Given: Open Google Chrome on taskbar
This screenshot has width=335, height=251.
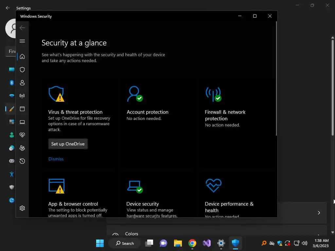Looking at the screenshot, I should 192,243.
